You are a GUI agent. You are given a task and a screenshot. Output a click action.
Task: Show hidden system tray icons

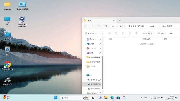coord(141,98)
